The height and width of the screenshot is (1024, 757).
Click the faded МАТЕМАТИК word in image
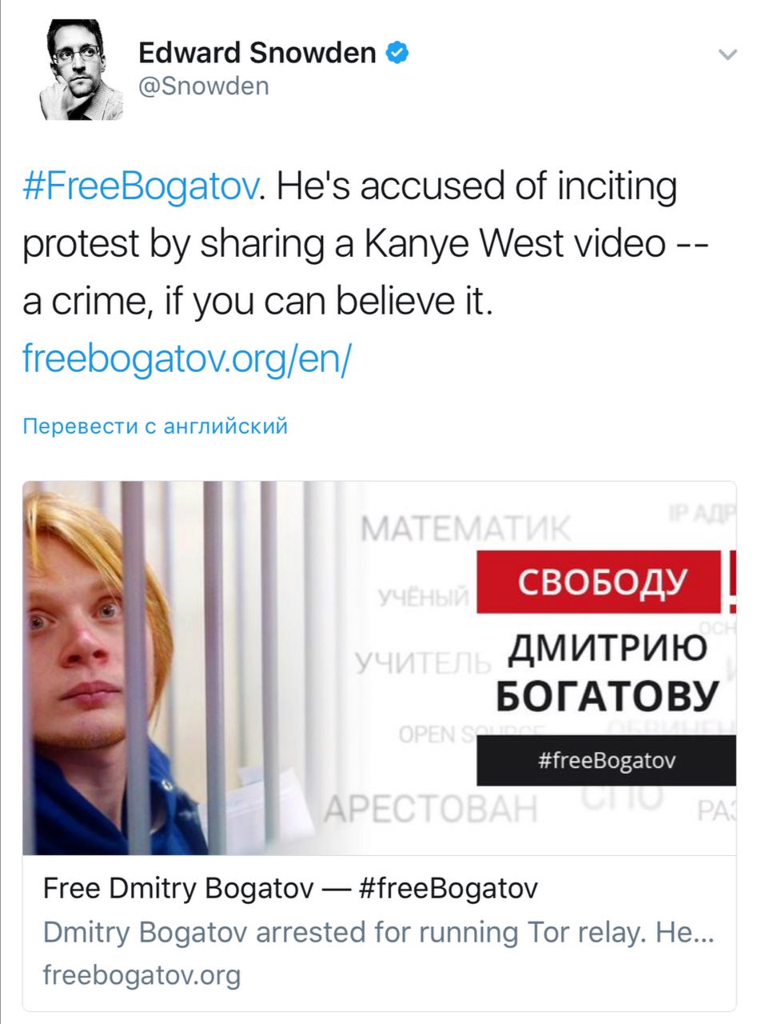coord(466,528)
